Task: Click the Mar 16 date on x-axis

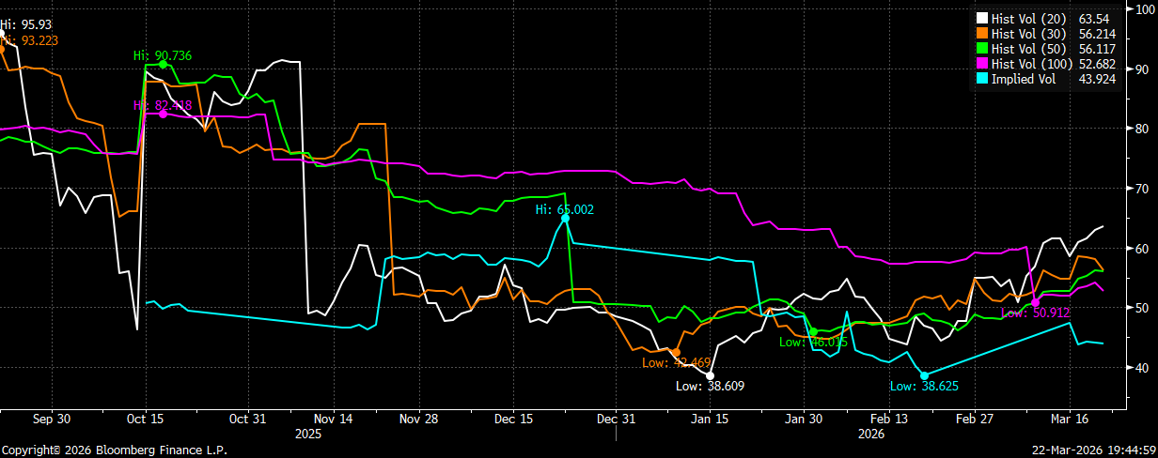Action: [1070, 418]
